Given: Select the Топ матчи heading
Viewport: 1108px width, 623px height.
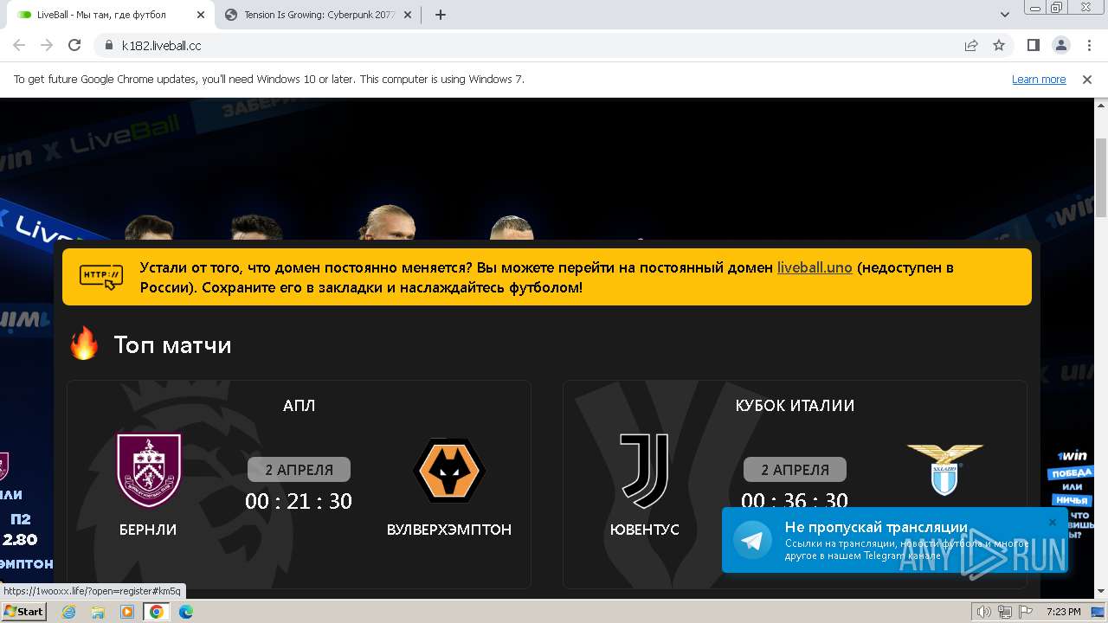Looking at the screenshot, I should 173,345.
